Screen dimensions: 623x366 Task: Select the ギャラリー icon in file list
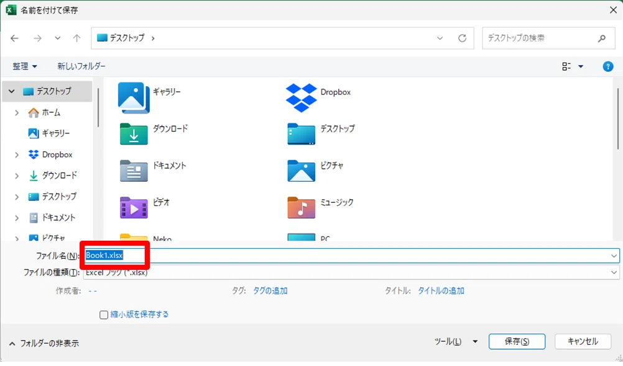pyautogui.click(x=134, y=97)
